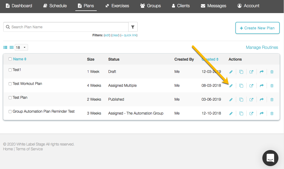Click the filter funnel icon beside search

pos(133,27)
